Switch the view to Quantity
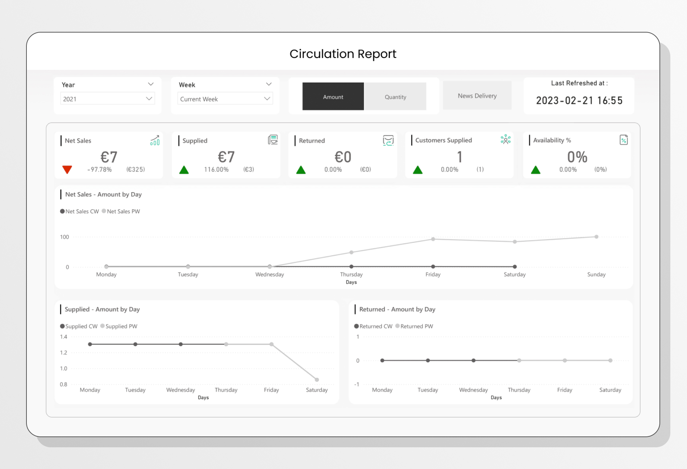 click(x=395, y=96)
